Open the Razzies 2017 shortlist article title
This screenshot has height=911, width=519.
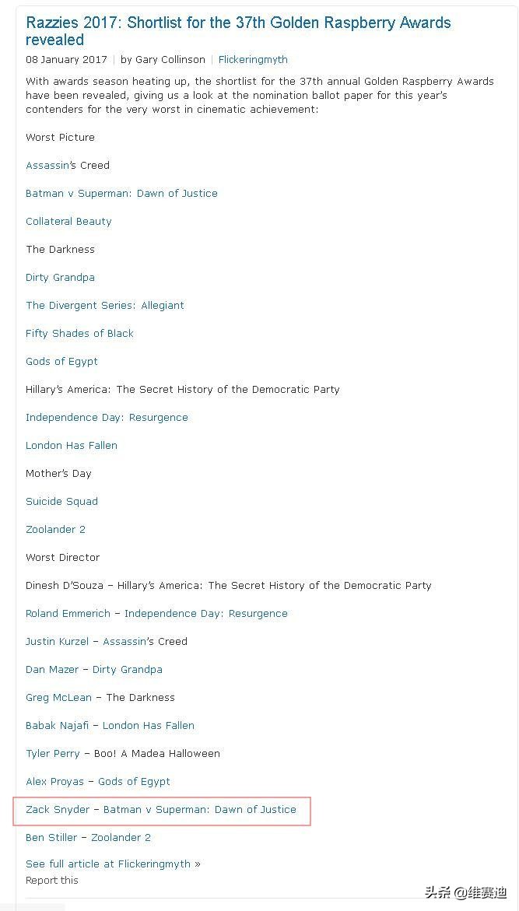tap(238, 31)
